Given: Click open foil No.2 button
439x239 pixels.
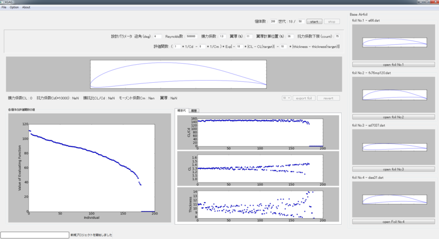Looking at the screenshot, I should [393, 117].
